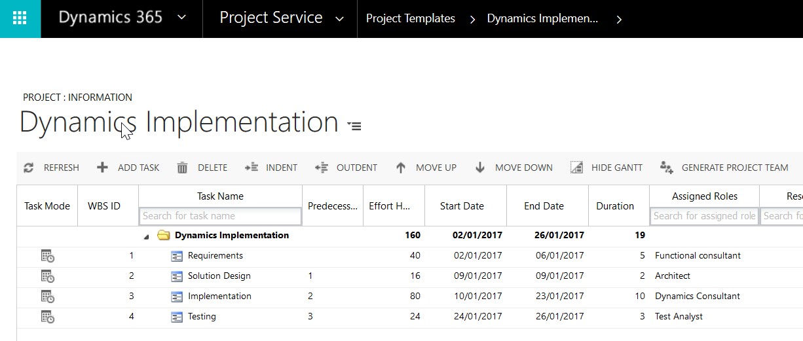This screenshot has width=803, height=341.
Task: Click duration 10 in Implementation row
Action: (640, 296)
